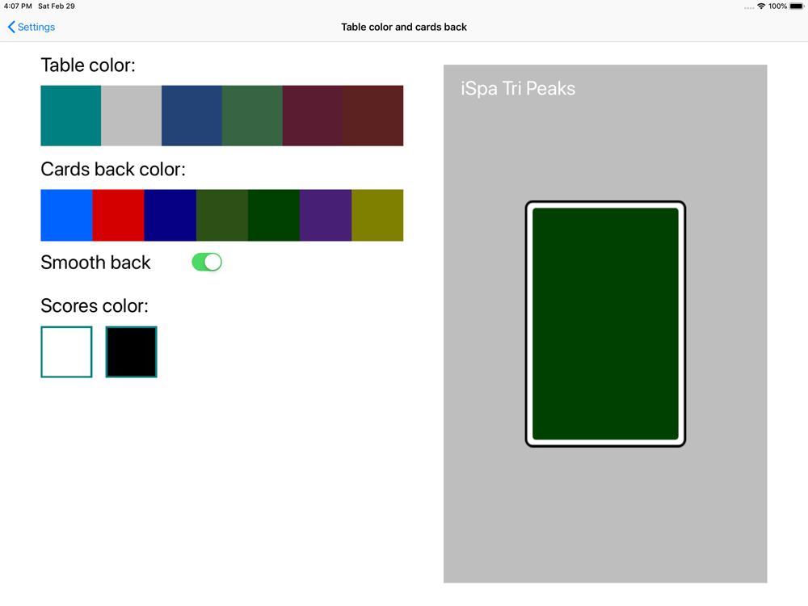
Task: Select the olive-dark green cards back color
Action: tap(222, 216)
